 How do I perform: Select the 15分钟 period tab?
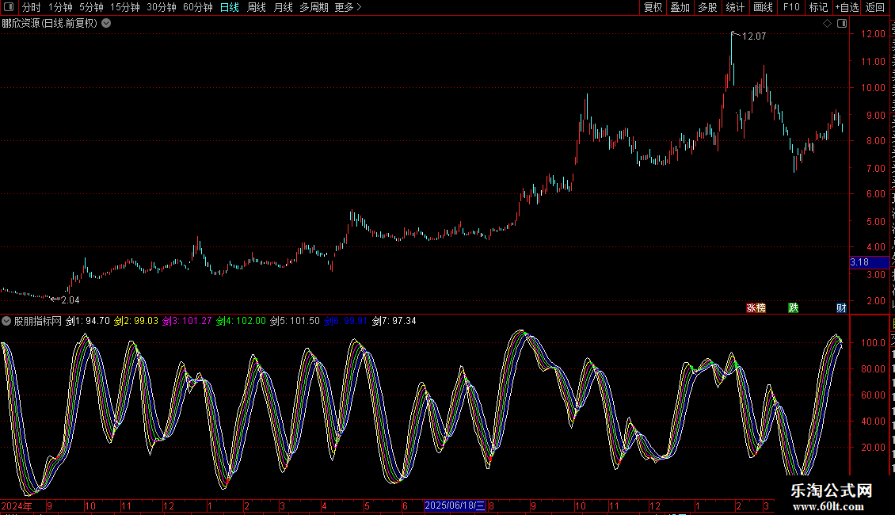pos(125,7)
